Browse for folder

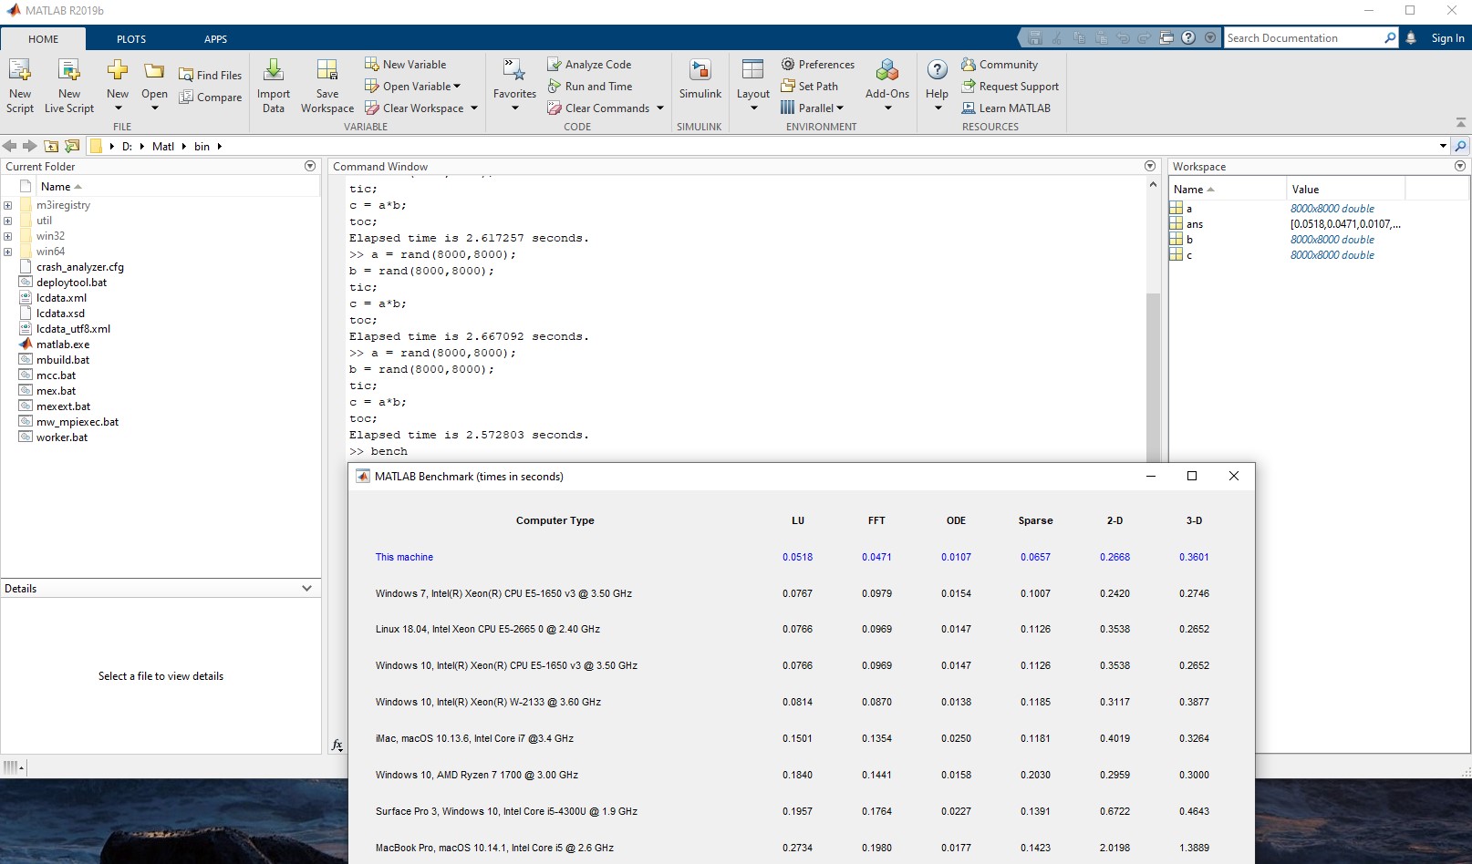72,146
